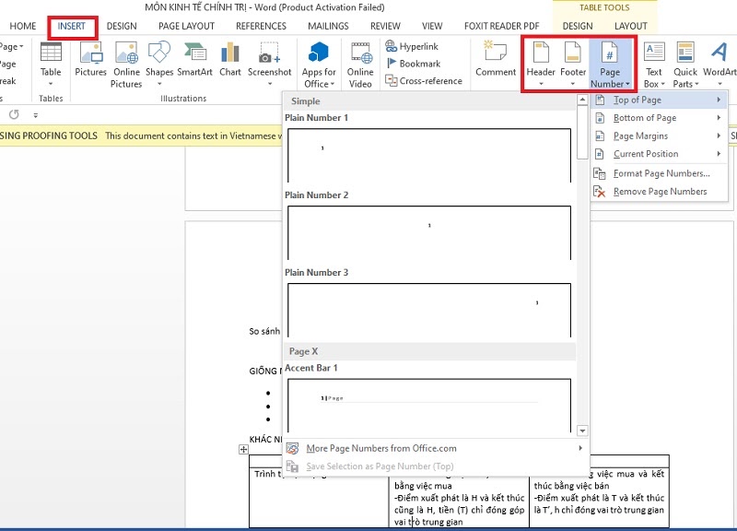The width and height of the screenshot is (737, 531).
Task: Expand the Header dropdown arrow
Action: pyautogui.click(x=541, y=84)
